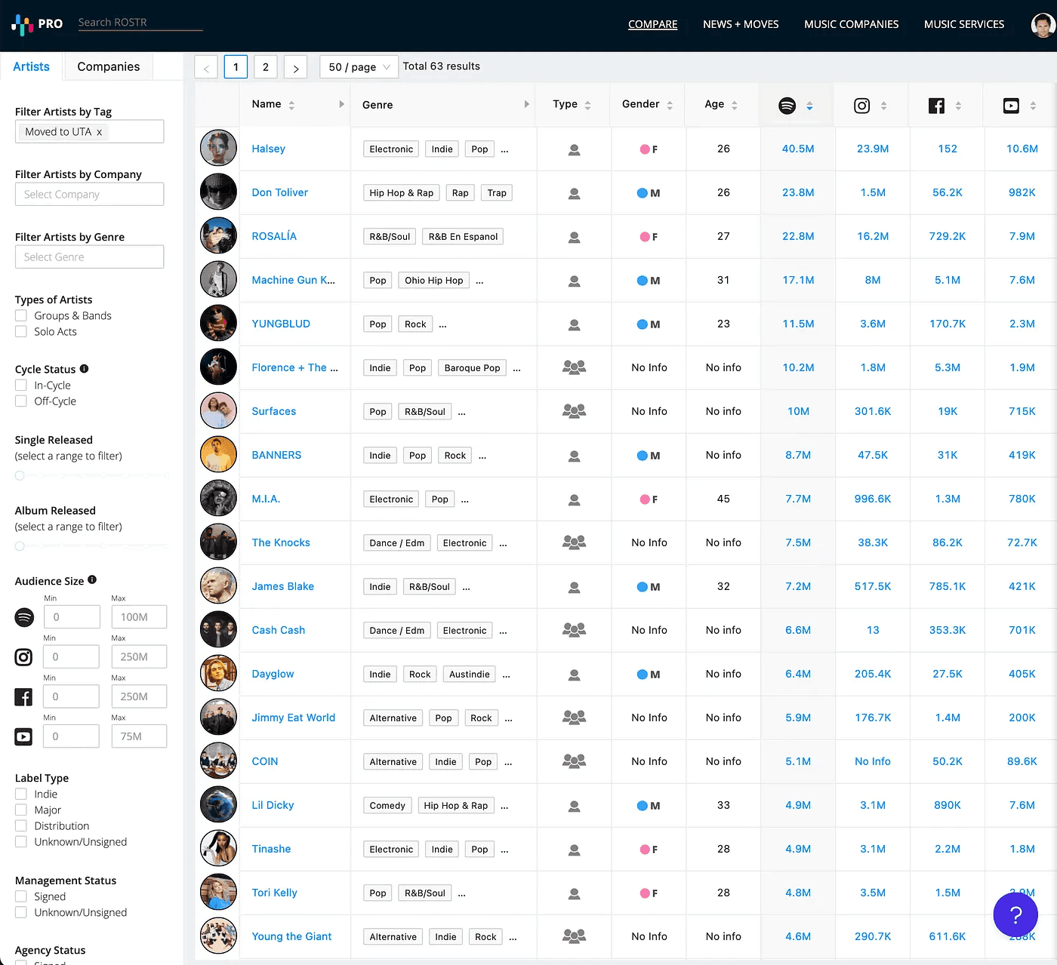Switch to the Artists tab

[x=32, y=66]
